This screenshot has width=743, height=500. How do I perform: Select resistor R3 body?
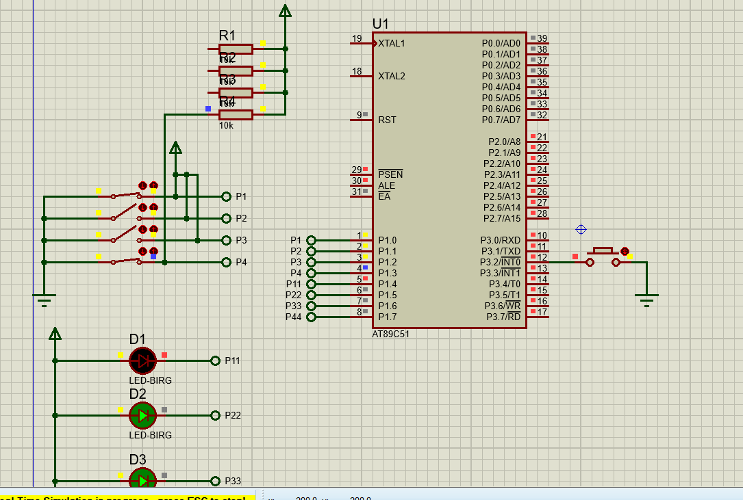pos(236,93)
